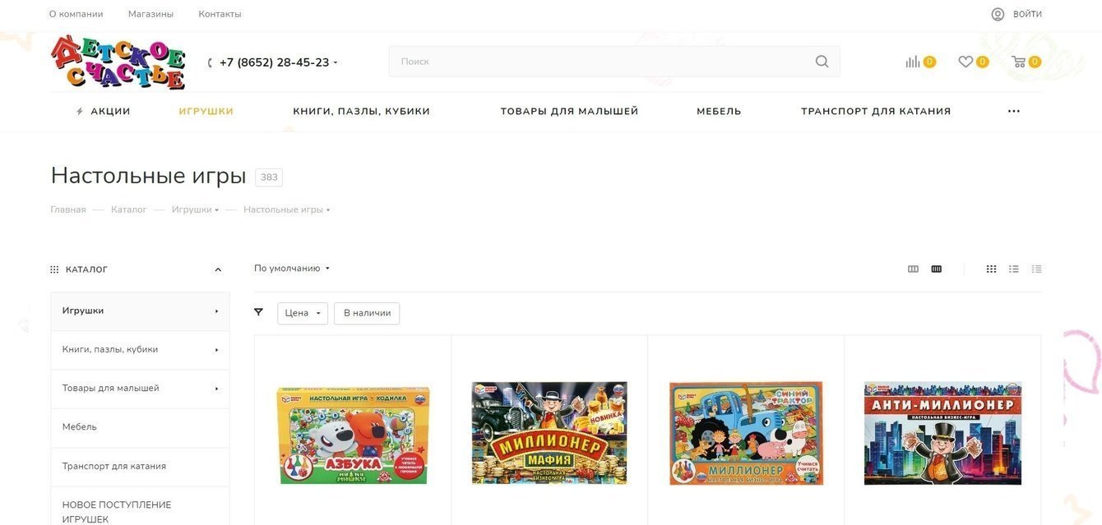Image resolution: width=1102 pixels, height=525 pixels.
Task: Click the Детское Счастье store logo
Action: pyautogui.click(x=118, y=62)
